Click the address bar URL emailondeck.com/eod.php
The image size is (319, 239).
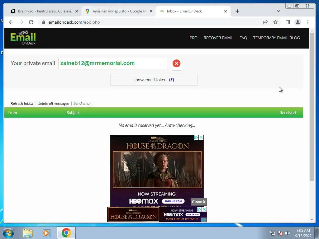point(74,22)
